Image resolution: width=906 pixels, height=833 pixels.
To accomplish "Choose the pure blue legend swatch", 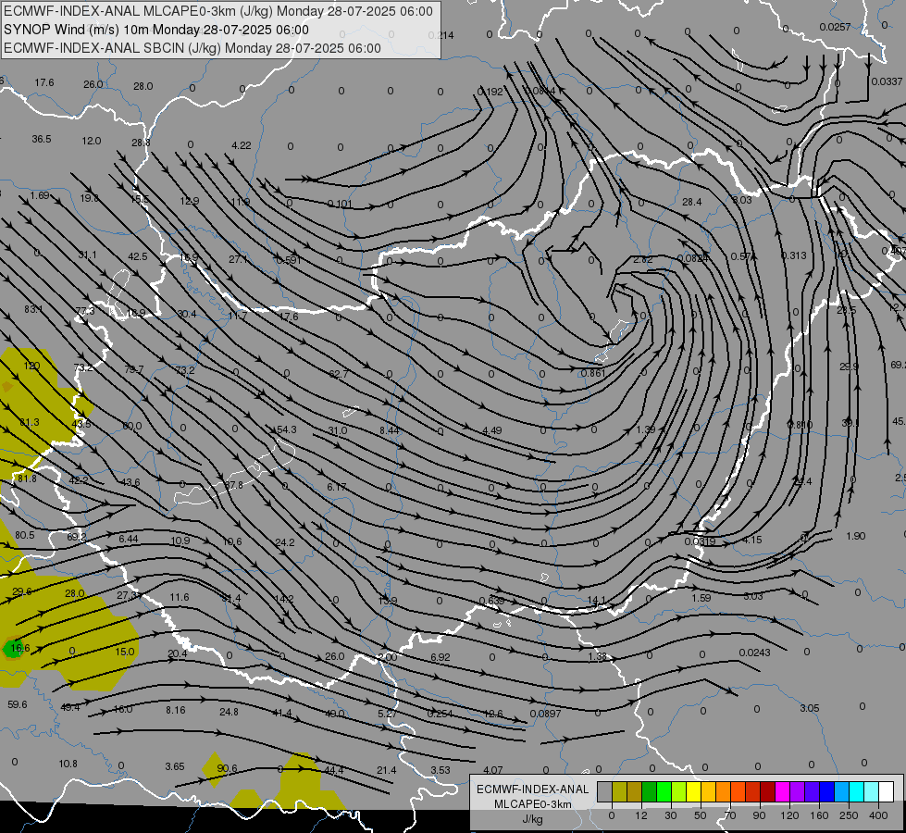I will (x=826, y=791).
